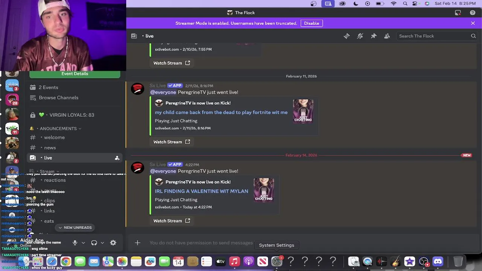Viewport: 482px width, 271px height.
Task: Click the channel list icon beside live header
Action: [x=134, y=36]
